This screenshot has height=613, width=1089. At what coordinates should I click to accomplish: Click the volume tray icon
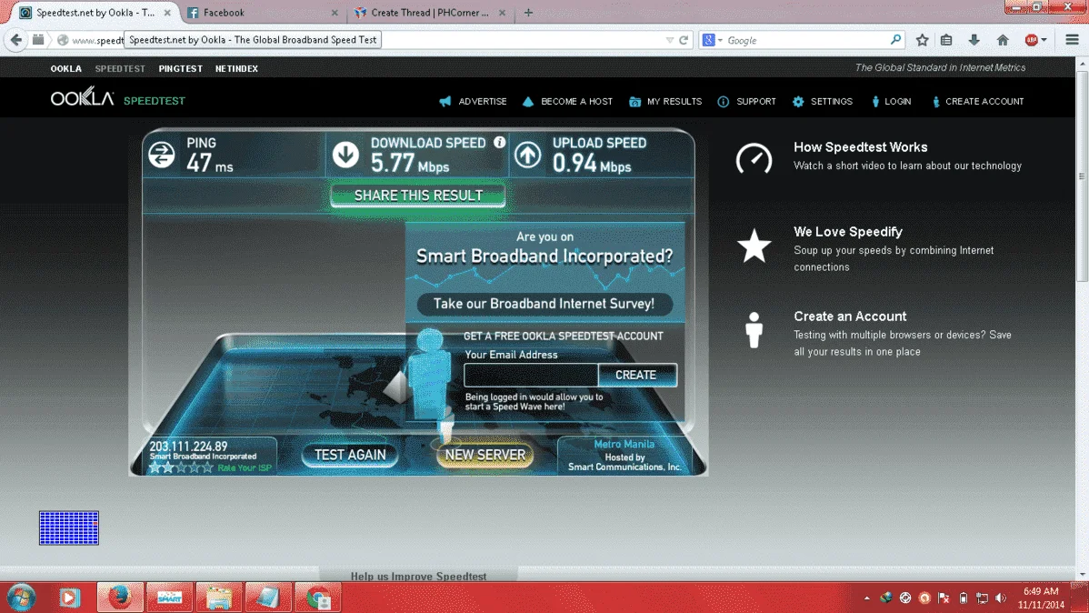coord(1001,598)
